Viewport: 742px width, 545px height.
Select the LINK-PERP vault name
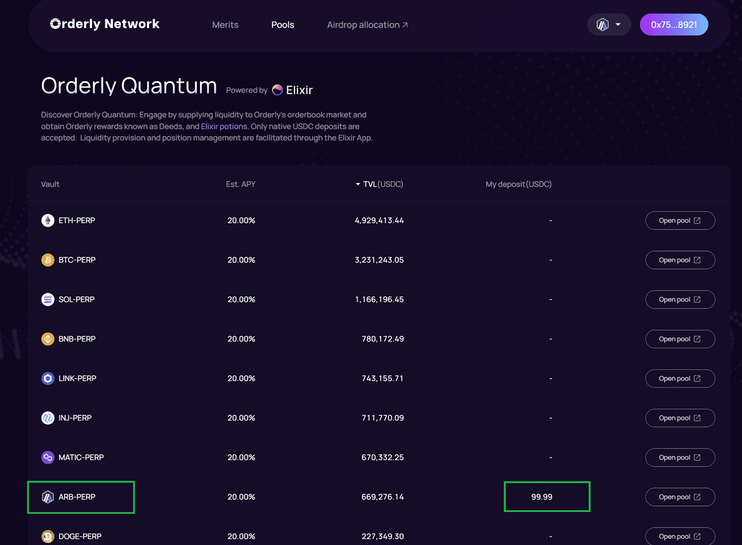point(77,378)
